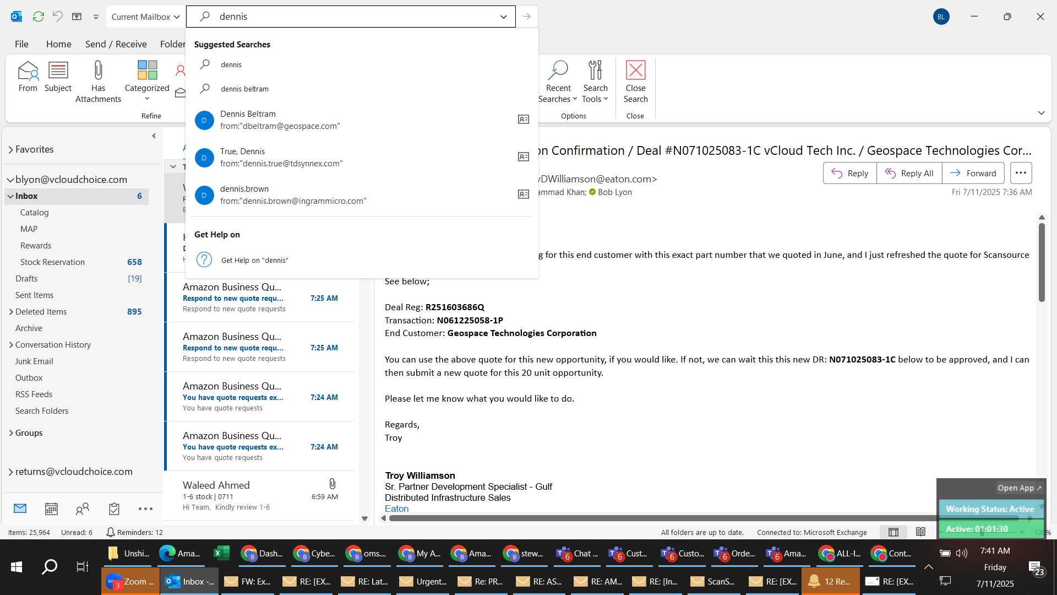Click contact card icon for dennis.brown
The image size is (1057, 595).
coord(524,194)
